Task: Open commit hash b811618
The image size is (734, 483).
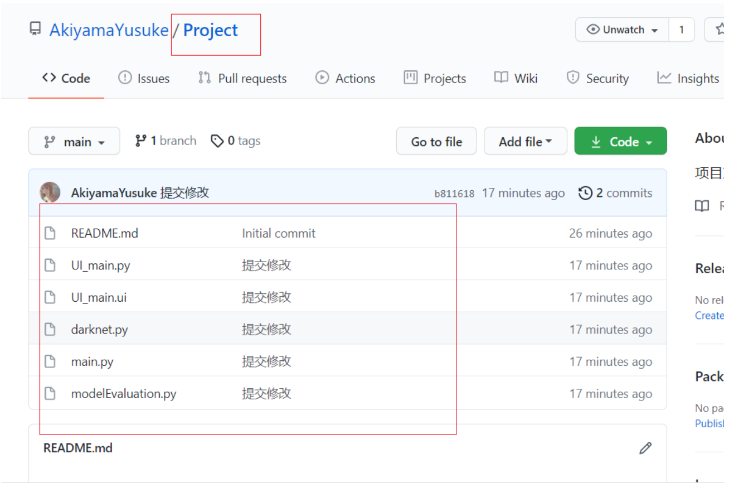Action: (x=454, y=194)
